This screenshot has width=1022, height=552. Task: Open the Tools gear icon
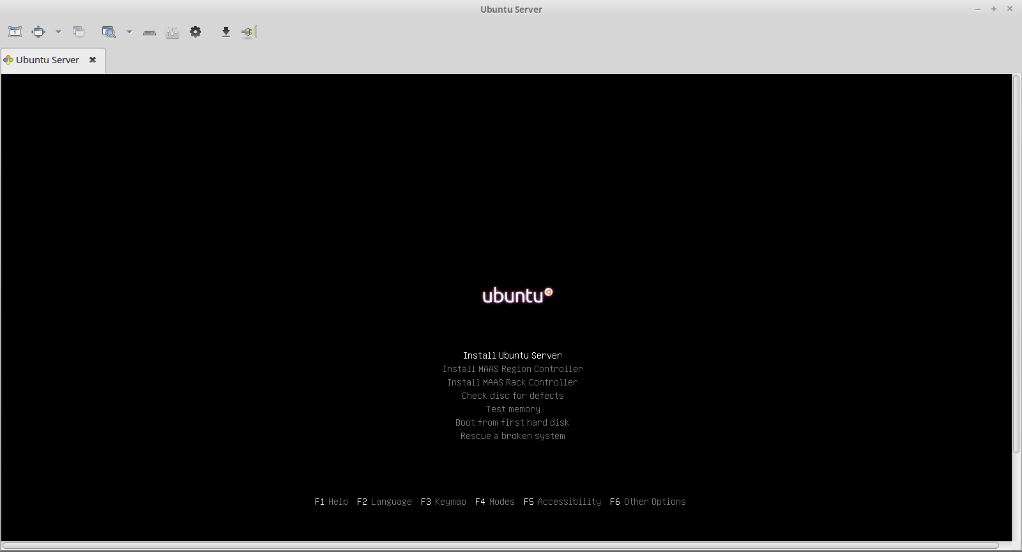click(x=195, y=32)
